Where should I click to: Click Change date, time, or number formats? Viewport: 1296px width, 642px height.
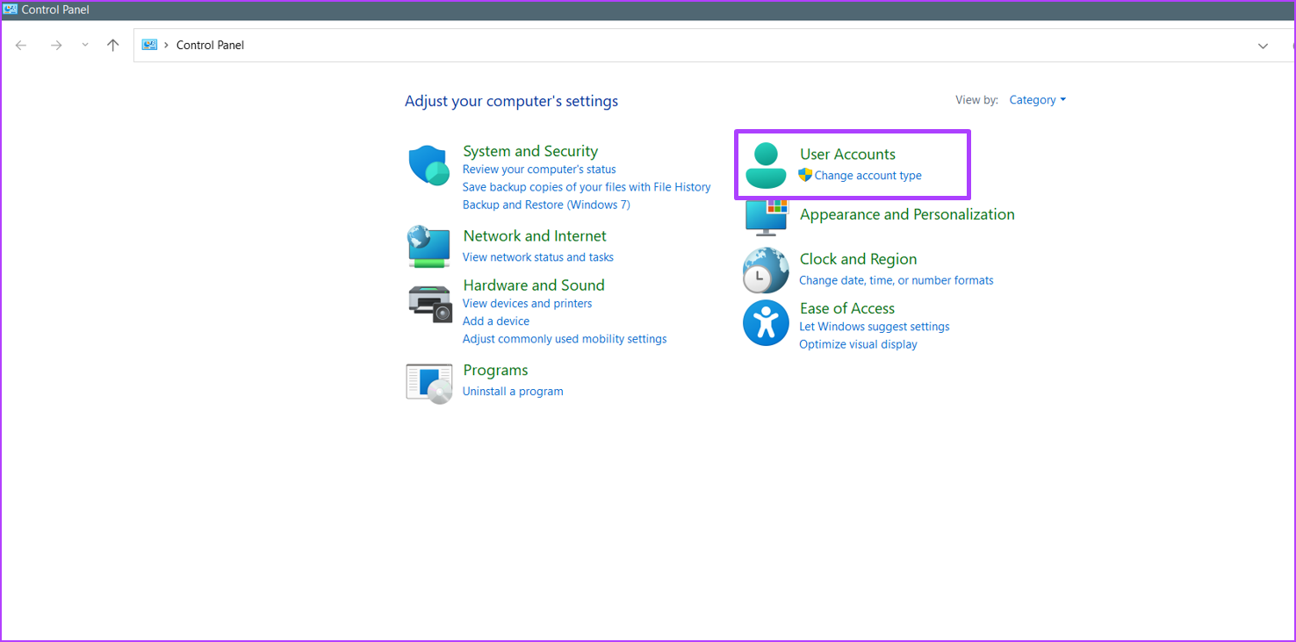point(896,281)
